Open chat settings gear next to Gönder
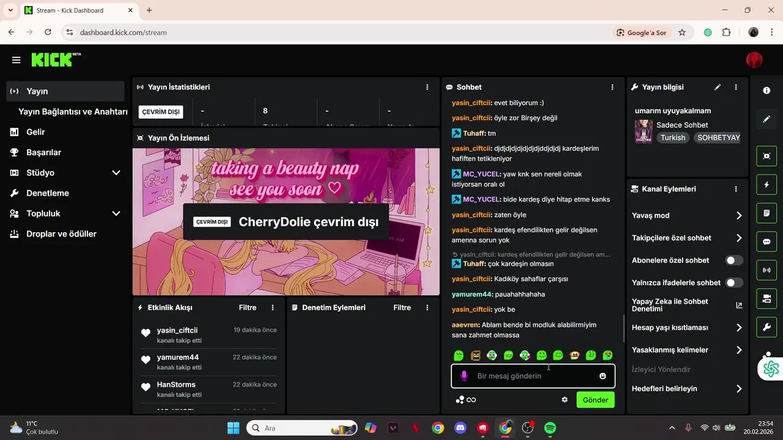Image resolution: width=783 pixels, height=440 pixels. pyautogui.click(x=565, y=400)
